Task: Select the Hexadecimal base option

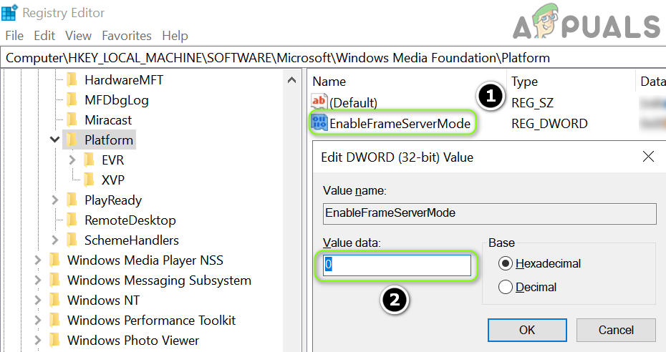Action: (506, 263)
